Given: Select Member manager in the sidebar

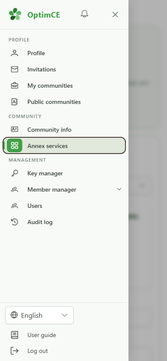Looking at the screenshot, I should [64, 190].
